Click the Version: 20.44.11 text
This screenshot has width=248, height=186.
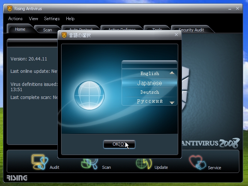[x=29, y=59]
